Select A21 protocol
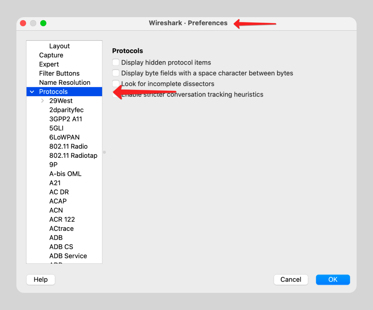This screenshot has height=310, width=373. pos(55,183)
